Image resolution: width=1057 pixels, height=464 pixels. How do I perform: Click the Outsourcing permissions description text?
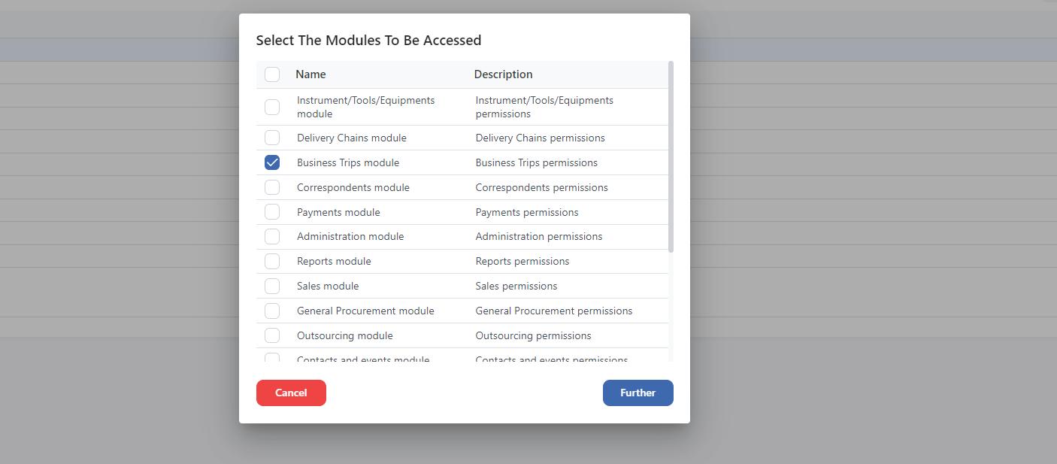pyautogui.click(x=533, y=335)
